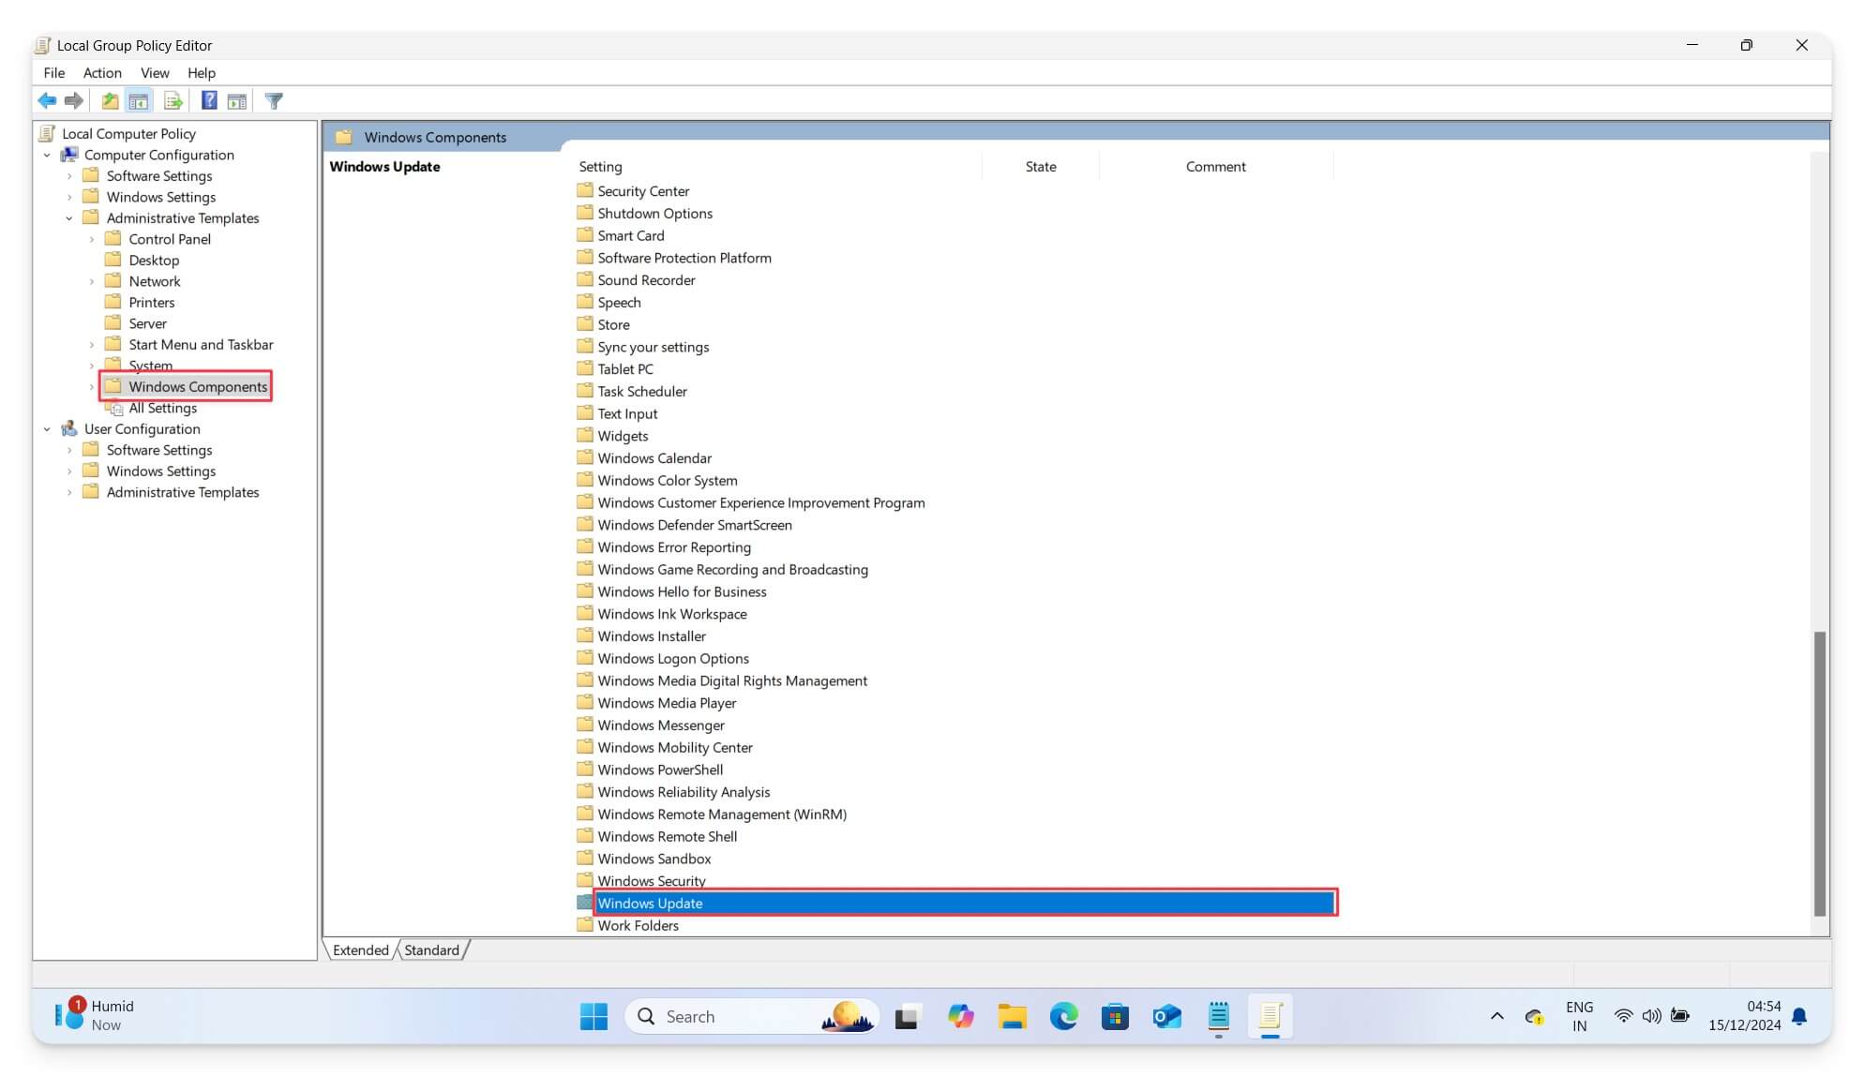Open Microsoft Store from taskbar
Viewport: 1864px width, 1076px height.
point(1115,1016)
